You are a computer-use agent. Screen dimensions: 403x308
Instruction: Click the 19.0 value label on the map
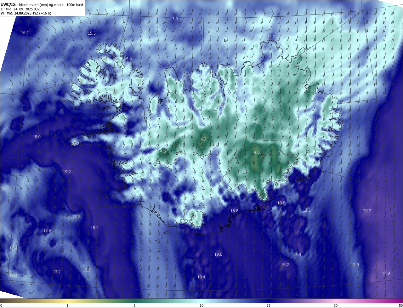point(218,254)
